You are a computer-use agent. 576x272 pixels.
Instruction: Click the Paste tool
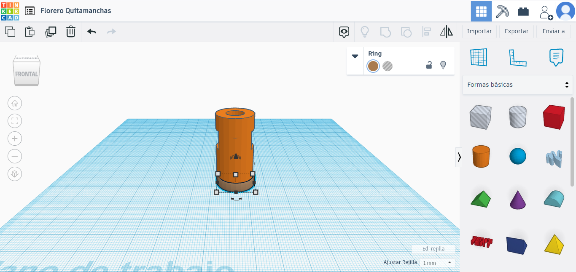coord(30,32)
